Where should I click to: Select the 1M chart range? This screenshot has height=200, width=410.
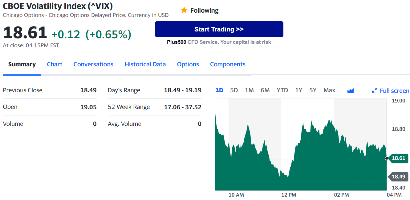(249, 90)
